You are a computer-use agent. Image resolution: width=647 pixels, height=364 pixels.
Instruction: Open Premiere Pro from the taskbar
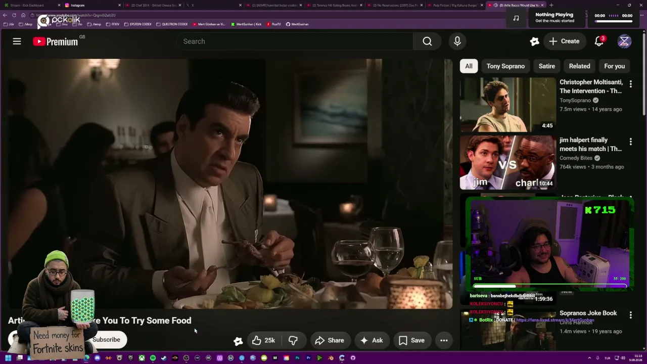(308, 358)
